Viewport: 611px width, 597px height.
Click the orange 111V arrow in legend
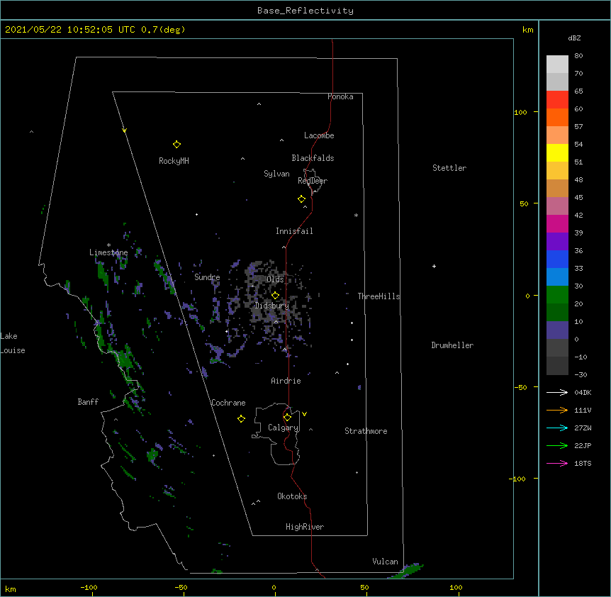click(557, 410)
